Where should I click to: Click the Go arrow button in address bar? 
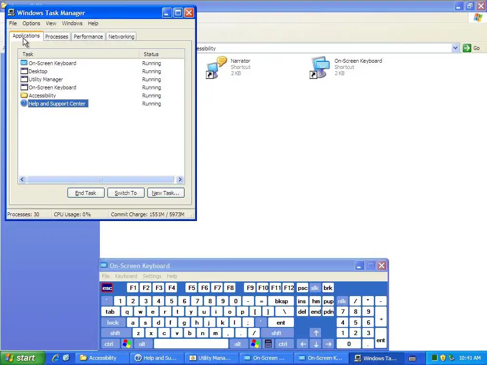click(x=467, y=48)
